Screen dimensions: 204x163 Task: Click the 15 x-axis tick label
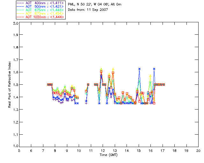(139, 151)
